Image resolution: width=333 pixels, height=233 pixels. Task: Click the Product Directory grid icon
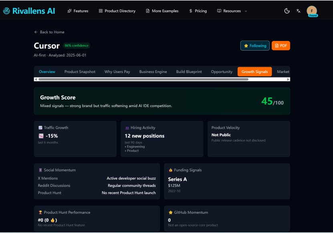click(101, 11)
